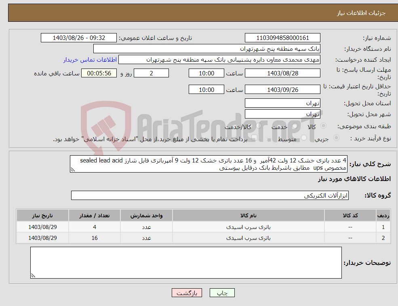Click the ردیف column header
This screenshot has width=398, height=306.
click(383, 216)
